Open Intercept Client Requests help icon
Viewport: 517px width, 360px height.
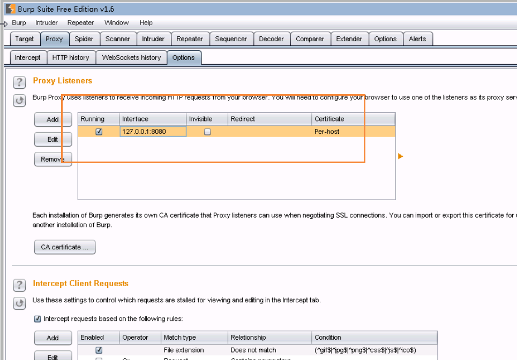tap(19, 285)
